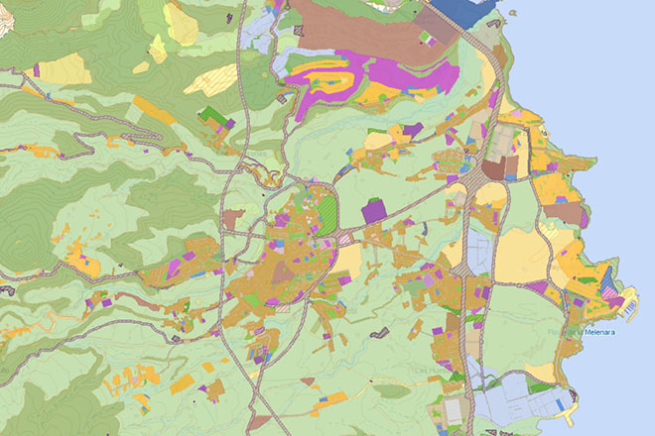Image resolution: width=655 pixels, height=436 pixels.
Task: Select the dark brown block beside the highway interchange
Action: pyautogui.click(x=494, y=167)
